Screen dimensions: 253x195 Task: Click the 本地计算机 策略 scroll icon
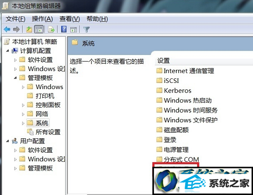[x=7, y=41]
